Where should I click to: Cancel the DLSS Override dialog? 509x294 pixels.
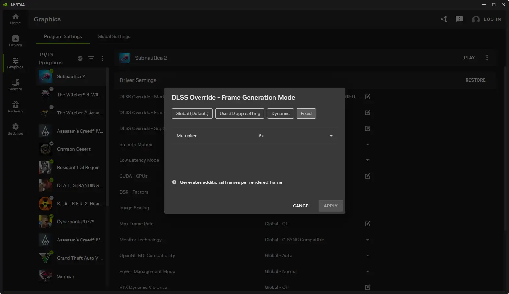coord(302,206)
